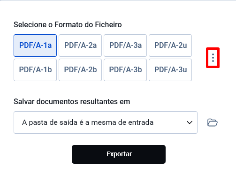This screenshot has height=175, width=236.
Task: Open the three-dot more options menu
Action: (213, 58)
